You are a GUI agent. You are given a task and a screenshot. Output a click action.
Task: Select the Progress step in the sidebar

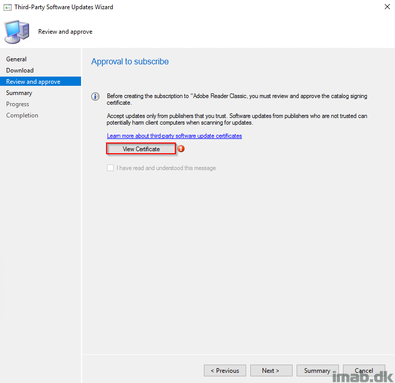coord(18,104)
